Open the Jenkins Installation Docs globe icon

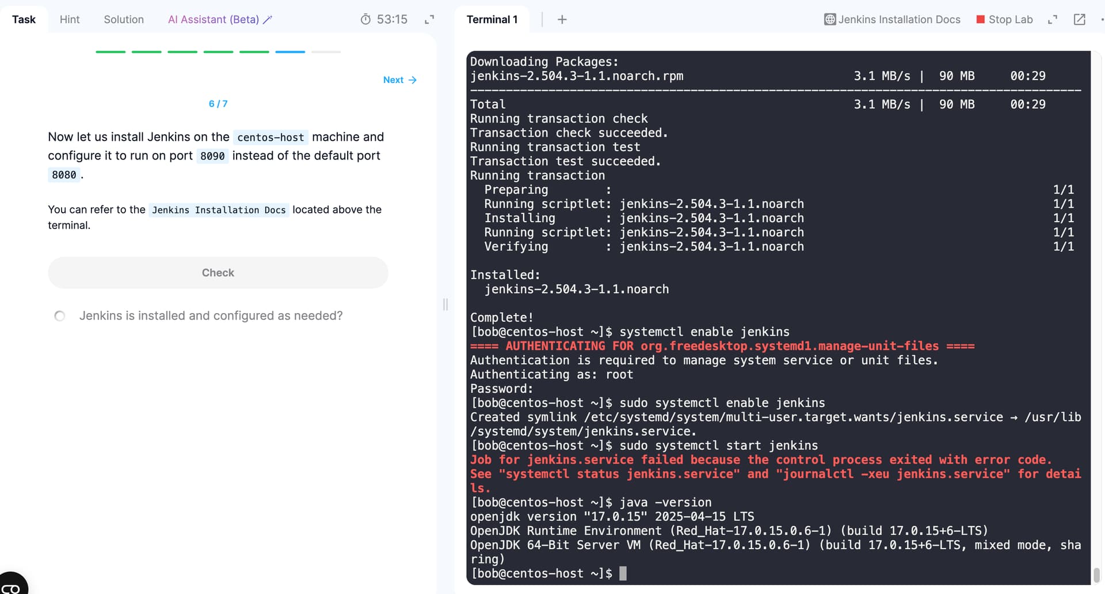click(830, 20)
